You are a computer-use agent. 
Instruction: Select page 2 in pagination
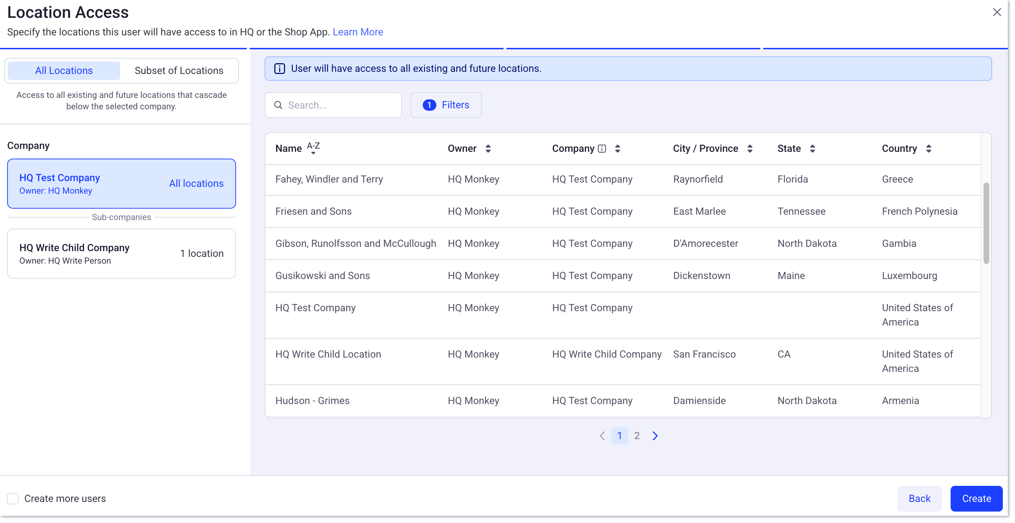point(637,435)
